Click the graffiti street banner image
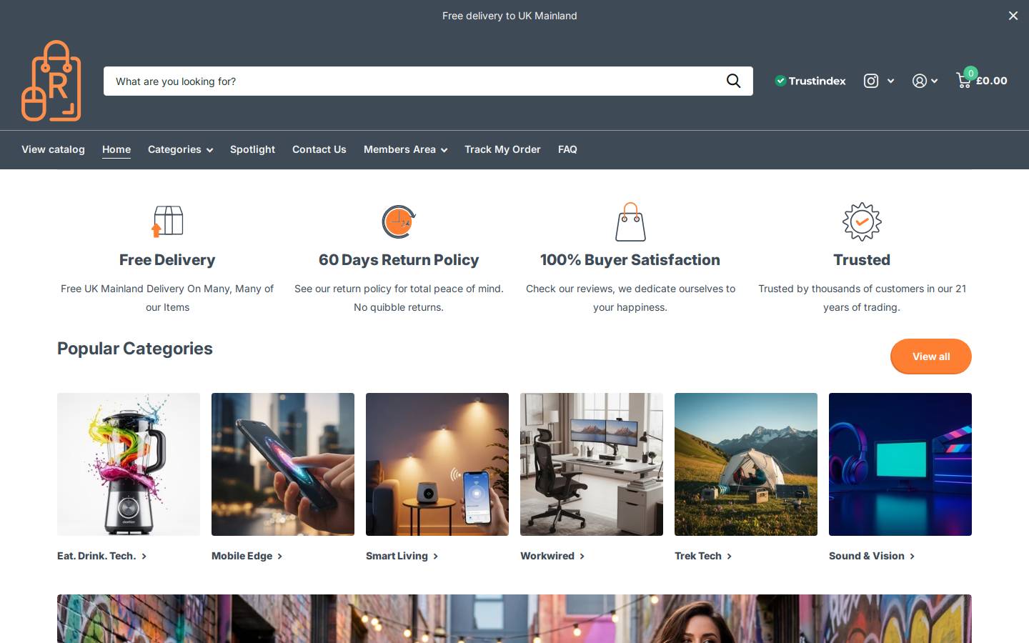This screenshot has height=643, width=1029. (514, 619)
